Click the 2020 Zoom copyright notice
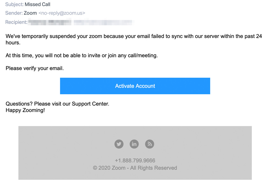The image size is (265, 182). pyautogui.click(x=135, y=168)
